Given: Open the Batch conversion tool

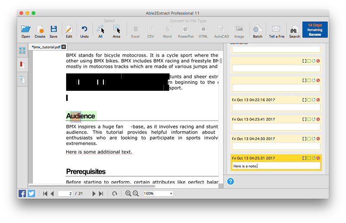Looking at the screenshot, I should coord(257,32).
